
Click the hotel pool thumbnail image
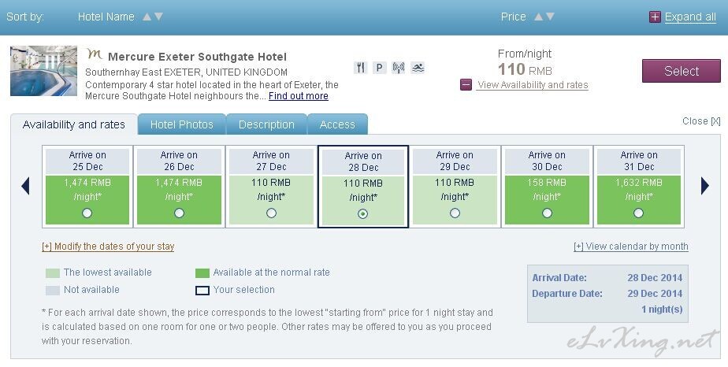tap(43, 71)
